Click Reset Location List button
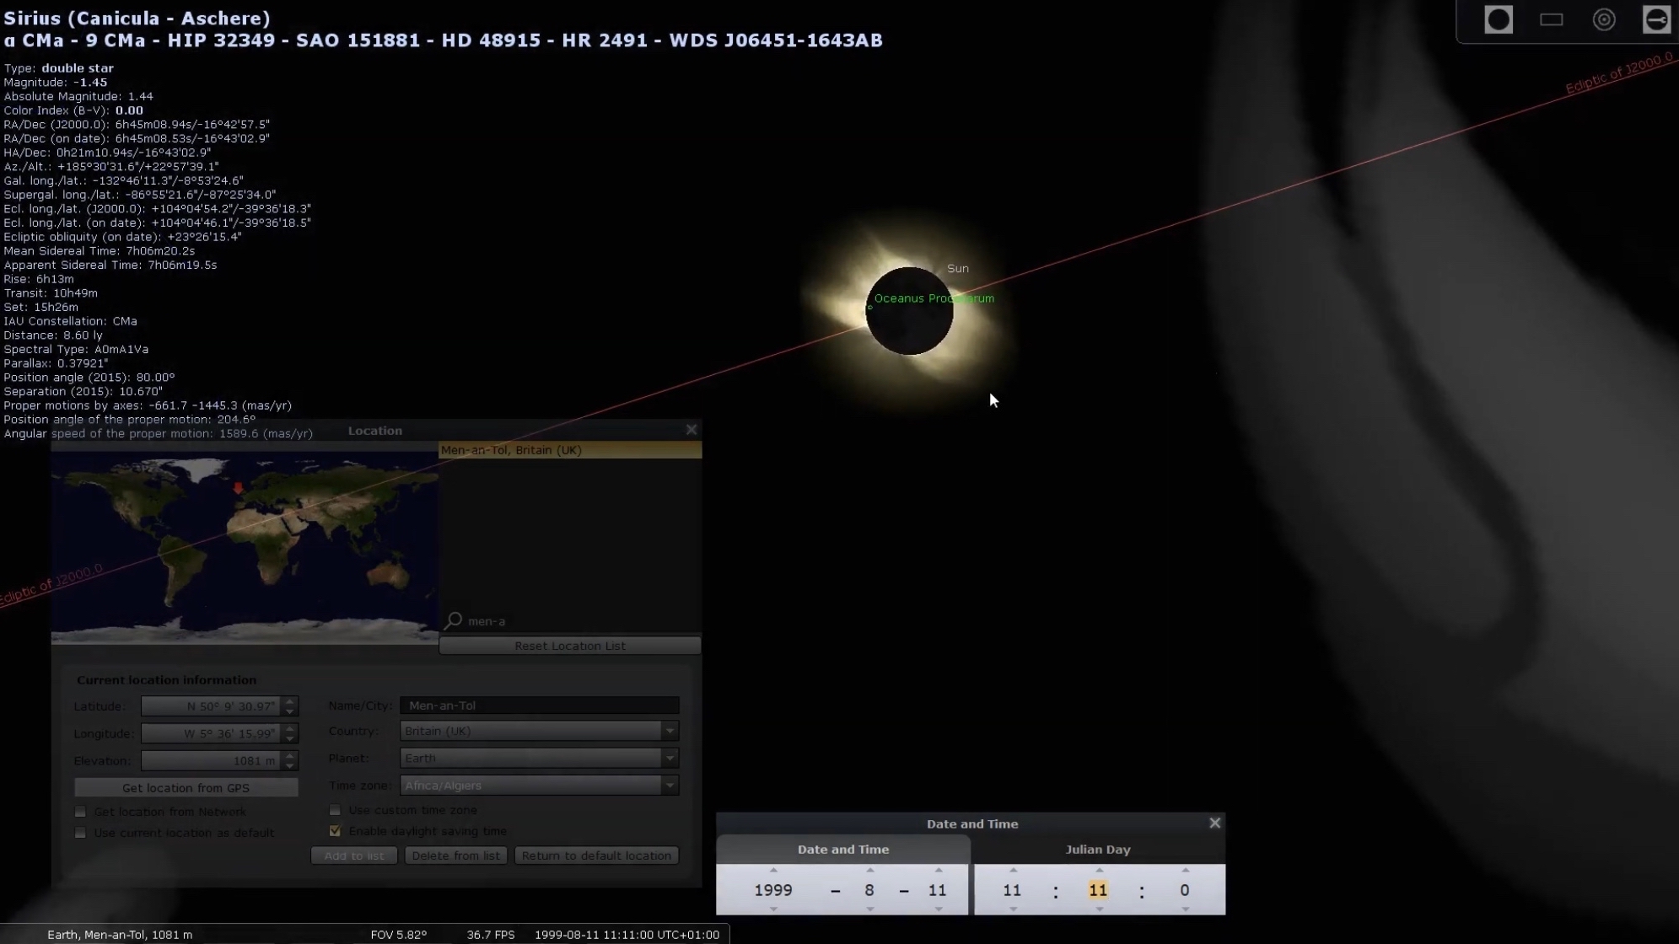Viewport: 1679px width, 944px height. (570, 646)
